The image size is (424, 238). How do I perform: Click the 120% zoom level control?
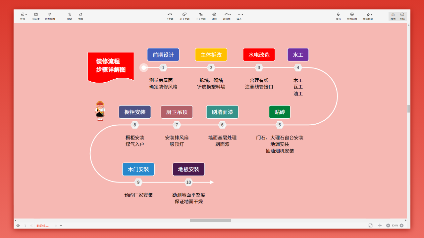pos(395,225)
